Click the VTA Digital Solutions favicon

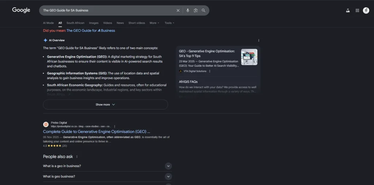click(180, 71)
